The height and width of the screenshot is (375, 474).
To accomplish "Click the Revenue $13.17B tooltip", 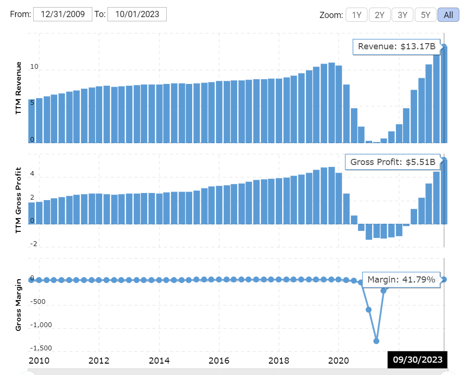I will pyautogui.click(x=396, y=46).
